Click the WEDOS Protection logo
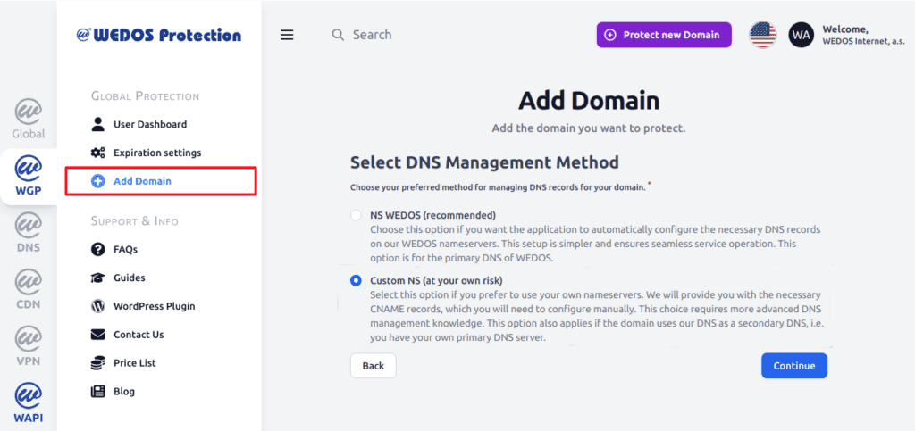 point(159,35)
